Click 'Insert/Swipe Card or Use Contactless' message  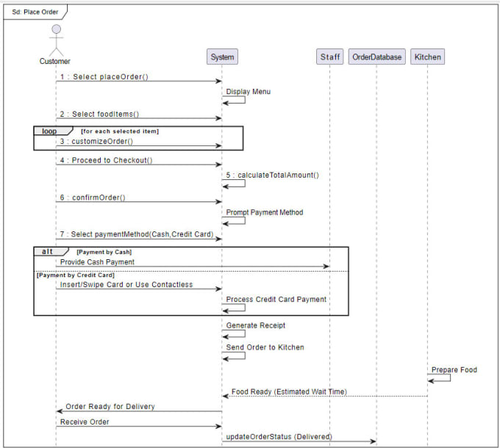tap(126, 285)
